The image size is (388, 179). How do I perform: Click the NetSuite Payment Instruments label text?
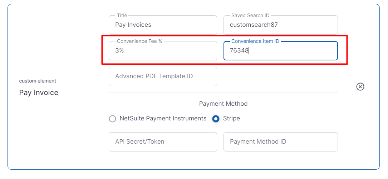point(163,118)
